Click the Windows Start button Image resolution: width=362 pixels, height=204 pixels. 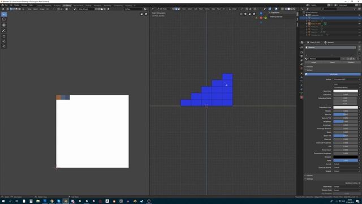(x=3, y=201)
